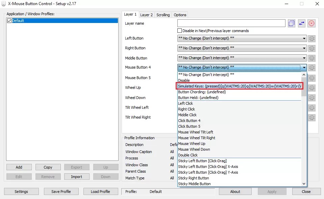Enable 'Disable in Next/Previous layer commands'

click(179, 30)
